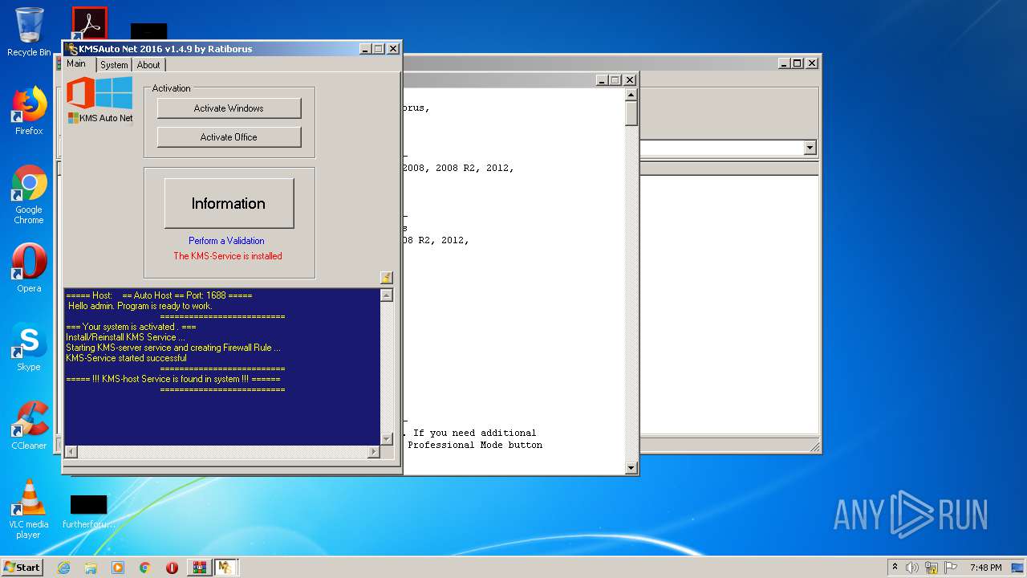Screen dimensions: 1027x578
Task: Click the left arrow of the console horizontal scrollbar
Action: pos(71,452)
